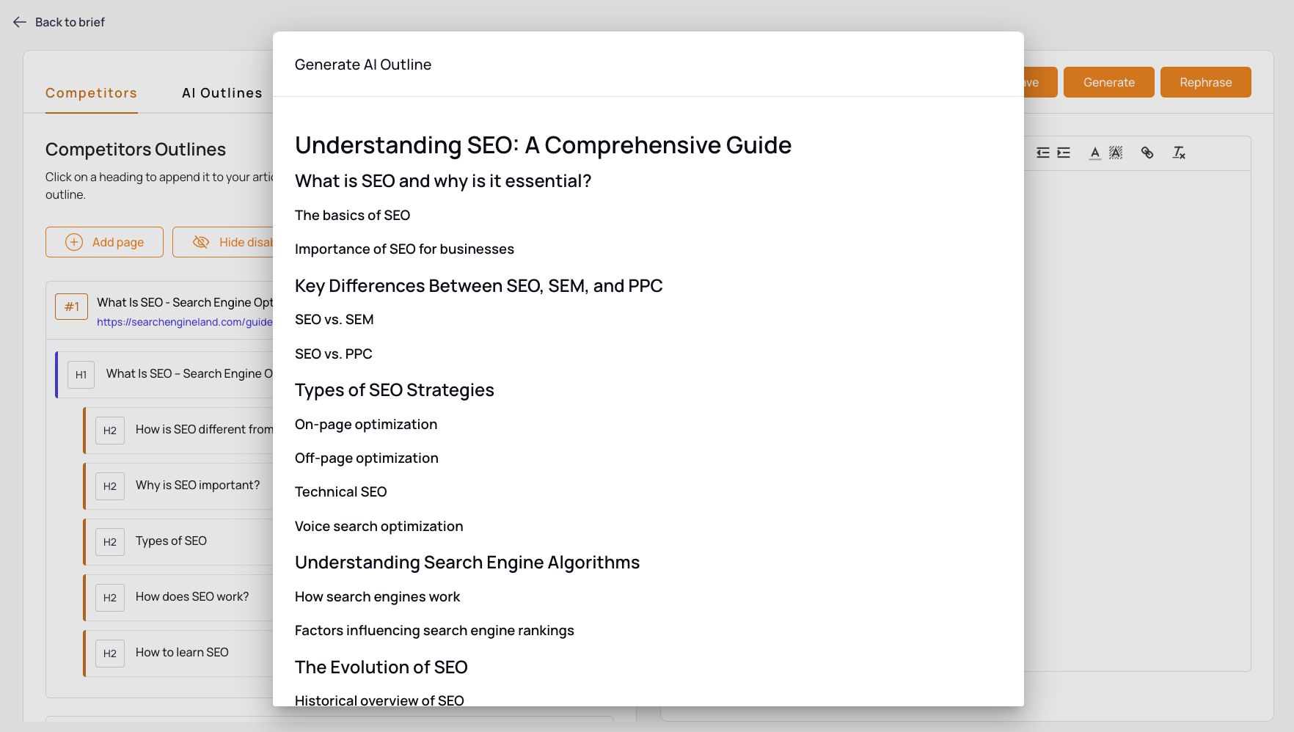Viewport: 1294px width, 732px height.
Task: Open the searchengineland.com competitor link
Action: click(185, 322)
